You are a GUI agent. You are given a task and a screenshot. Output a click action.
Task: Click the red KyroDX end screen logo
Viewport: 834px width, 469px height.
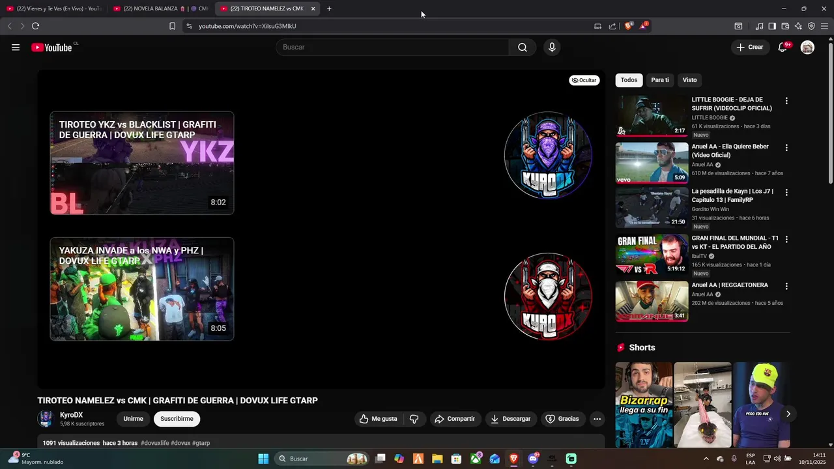[x=548, y=296]
